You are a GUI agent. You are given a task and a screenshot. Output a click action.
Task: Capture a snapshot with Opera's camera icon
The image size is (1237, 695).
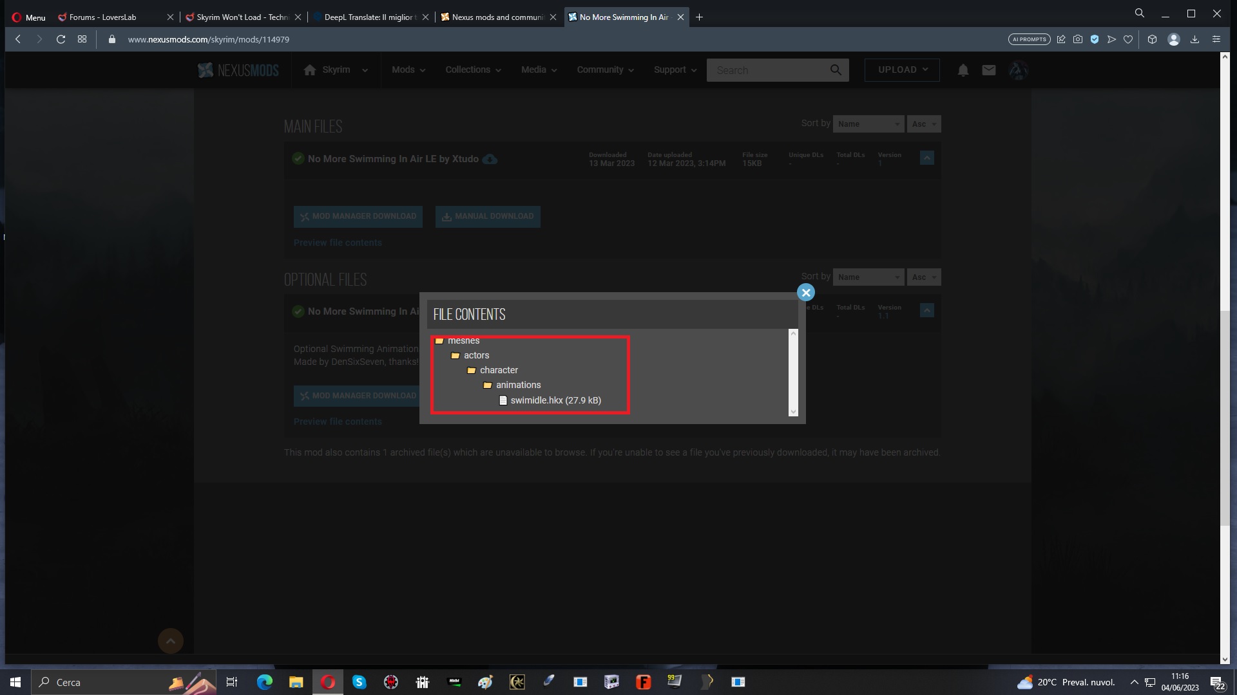1077,39
